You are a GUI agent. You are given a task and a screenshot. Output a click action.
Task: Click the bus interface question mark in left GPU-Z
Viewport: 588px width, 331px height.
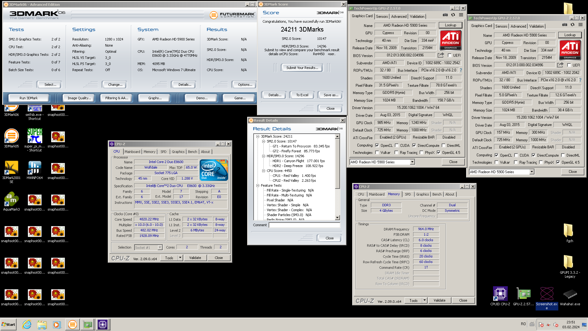(x=461, y=70)
